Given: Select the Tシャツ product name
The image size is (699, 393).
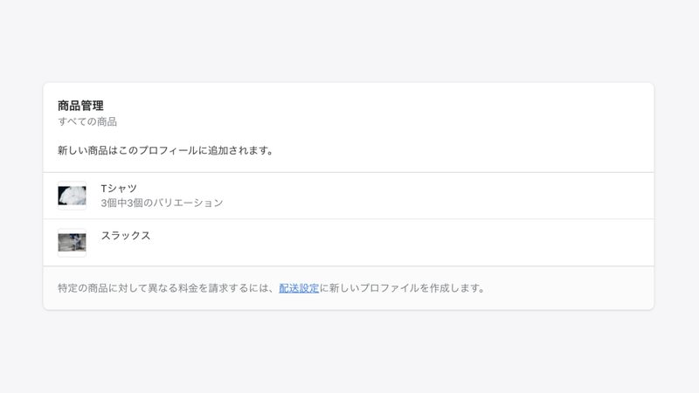Looking at the screenshot, I should [x=119, y=189].
